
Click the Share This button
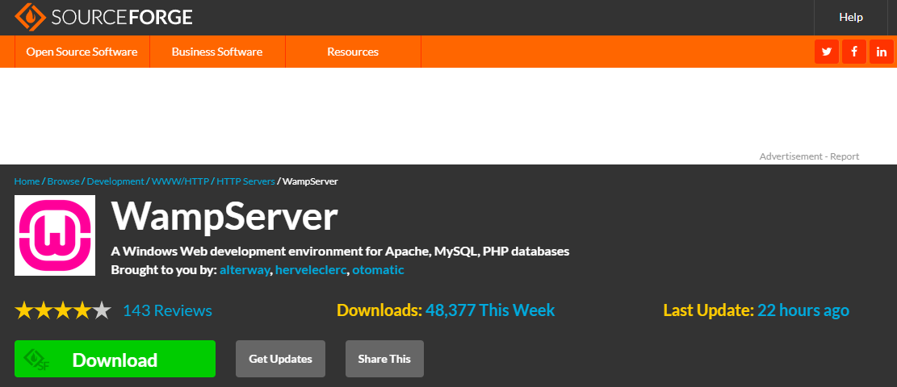[384, 359]
